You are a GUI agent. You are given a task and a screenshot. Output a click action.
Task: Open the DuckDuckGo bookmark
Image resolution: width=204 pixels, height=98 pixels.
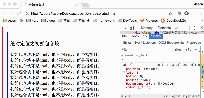(x=173, y=20)
